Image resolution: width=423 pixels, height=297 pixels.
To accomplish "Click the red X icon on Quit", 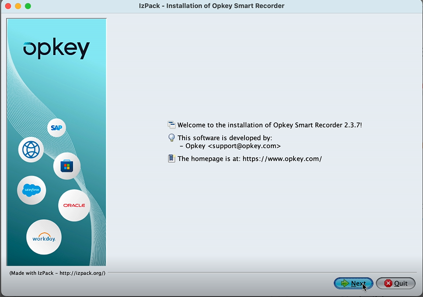I will [388, 283].
